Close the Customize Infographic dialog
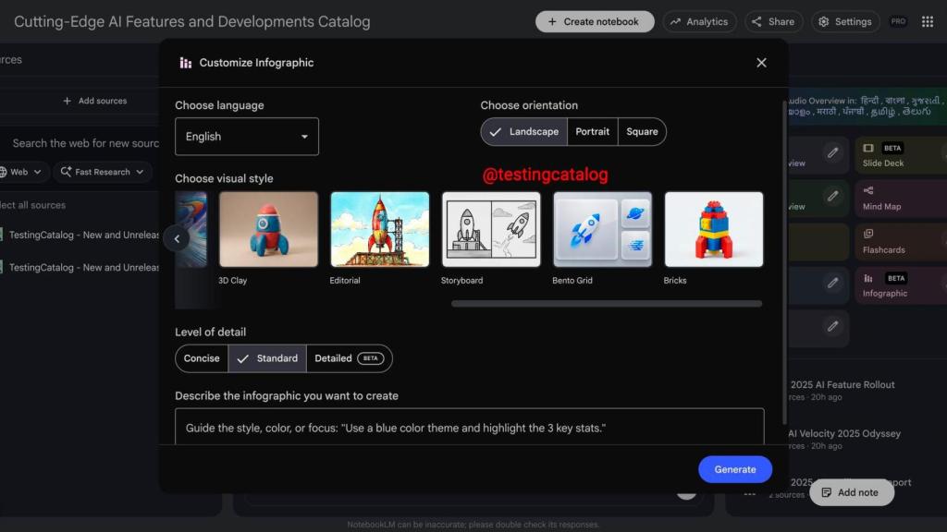Screen dimensions: 947x532 pyautogui.click(x=761, y=63)
